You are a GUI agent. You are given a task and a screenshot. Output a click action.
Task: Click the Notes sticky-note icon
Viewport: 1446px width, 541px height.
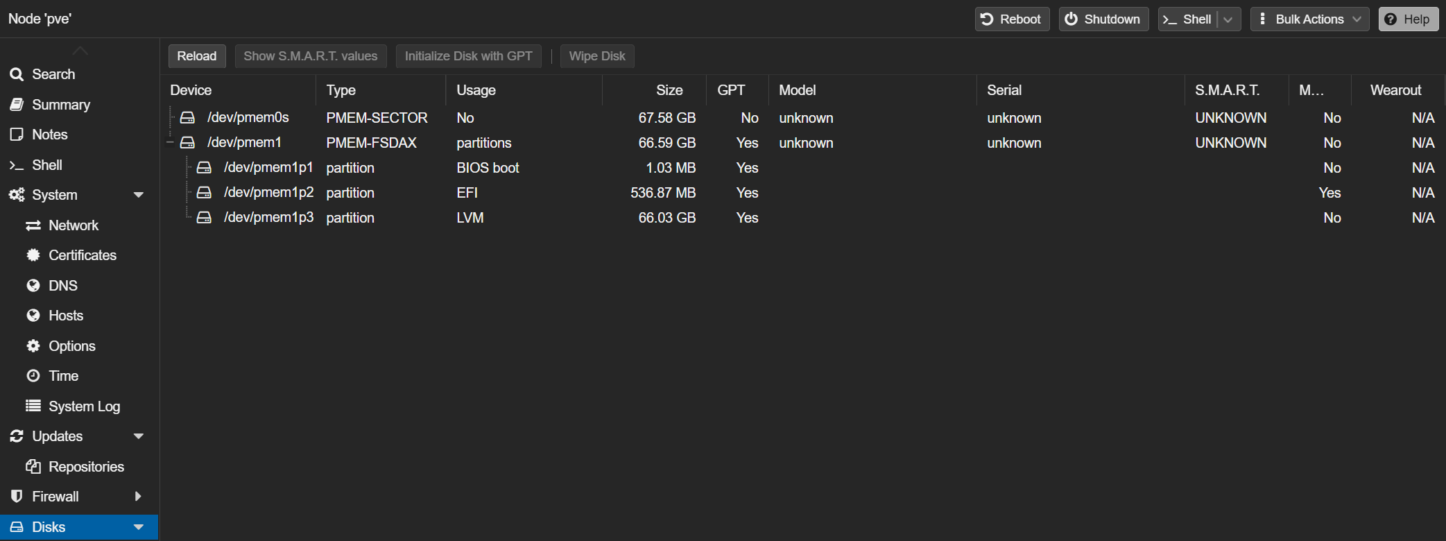(17, 135)
